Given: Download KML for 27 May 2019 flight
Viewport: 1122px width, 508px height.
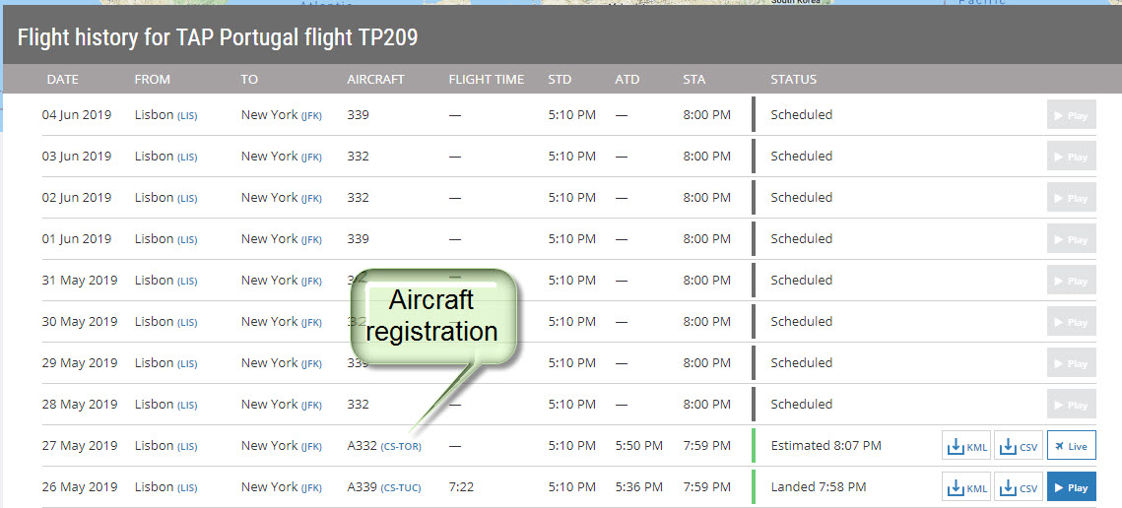Looking at the screenshot, I should [966, 446].
